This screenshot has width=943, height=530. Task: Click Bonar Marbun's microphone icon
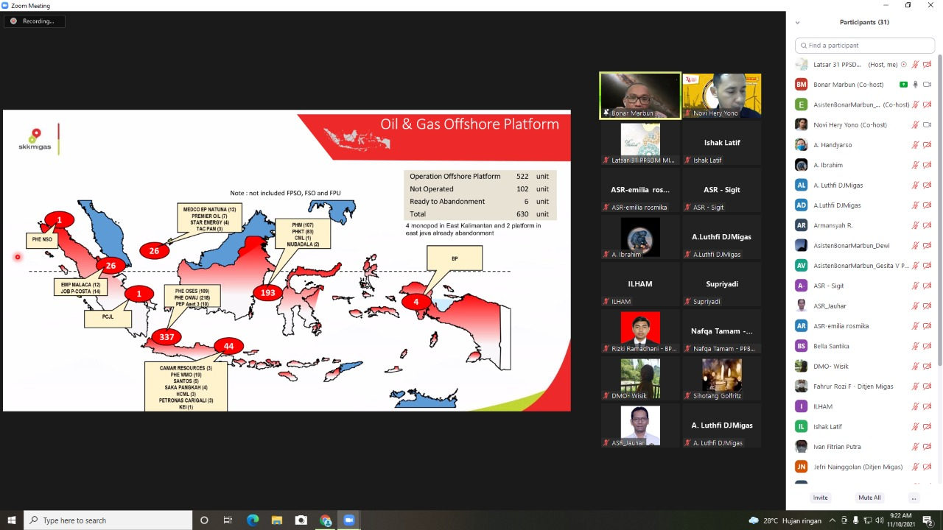pyautogui.click(x=916, y=85)
